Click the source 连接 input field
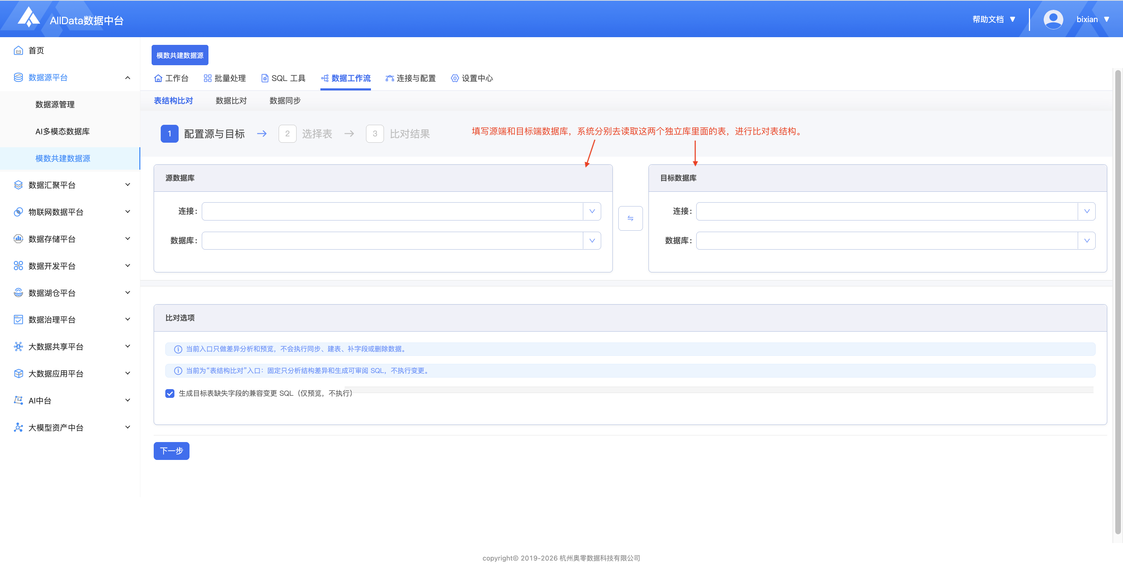Viewport: 1123px width, 570px height. point(392,211)
